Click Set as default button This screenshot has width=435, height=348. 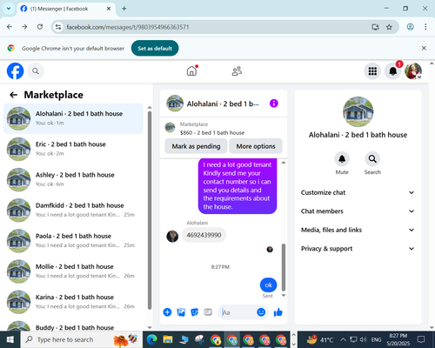click(x=155, y=48)
